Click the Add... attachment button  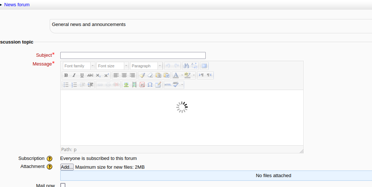[67, 167]
